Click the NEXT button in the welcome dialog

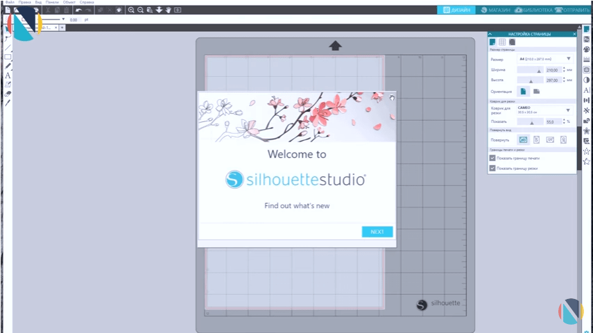tap(377, 232)
